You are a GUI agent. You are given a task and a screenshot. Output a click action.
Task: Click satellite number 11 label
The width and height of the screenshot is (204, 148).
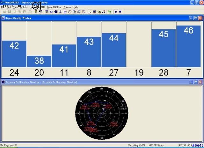pyautogui.click(x=64, y=72)
